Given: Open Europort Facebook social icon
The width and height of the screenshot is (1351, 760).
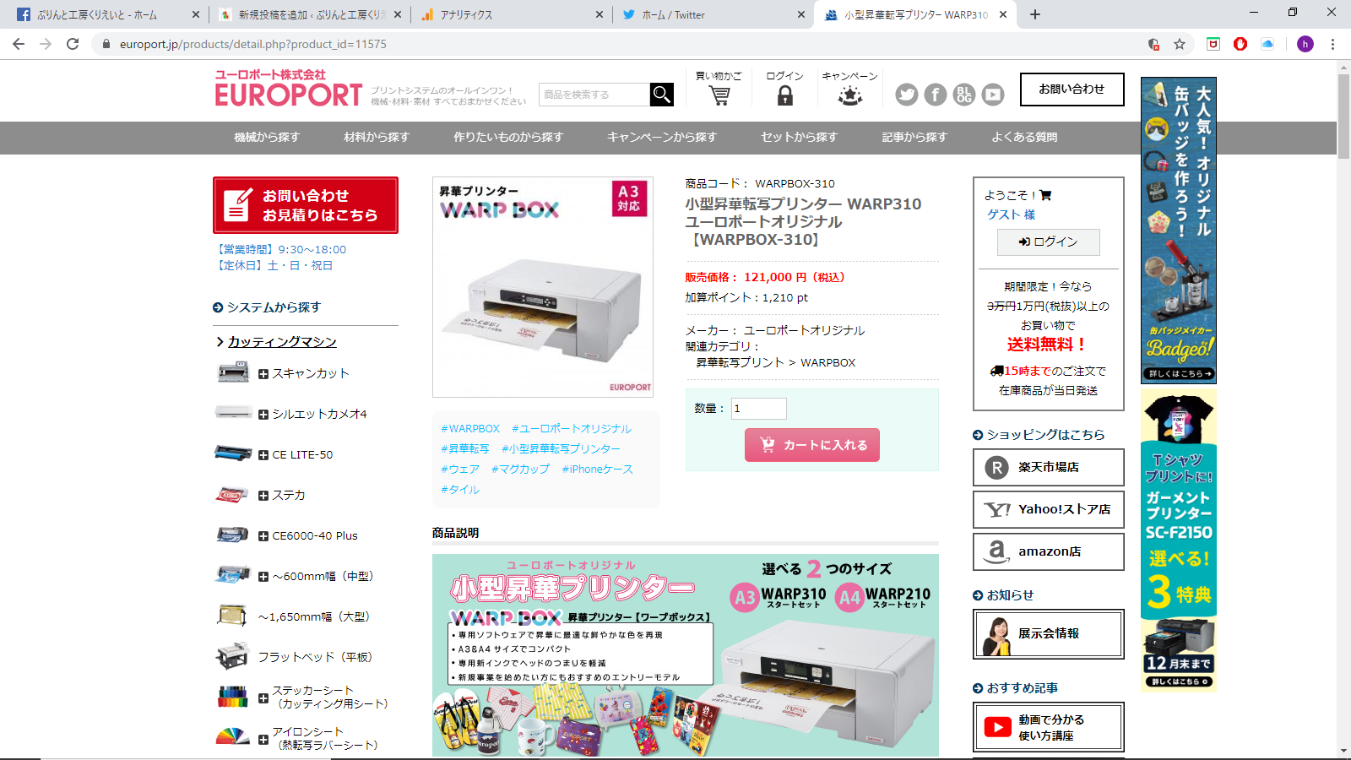Looking at the screenshot, I should pyautogui.click(x=936, y=95).
